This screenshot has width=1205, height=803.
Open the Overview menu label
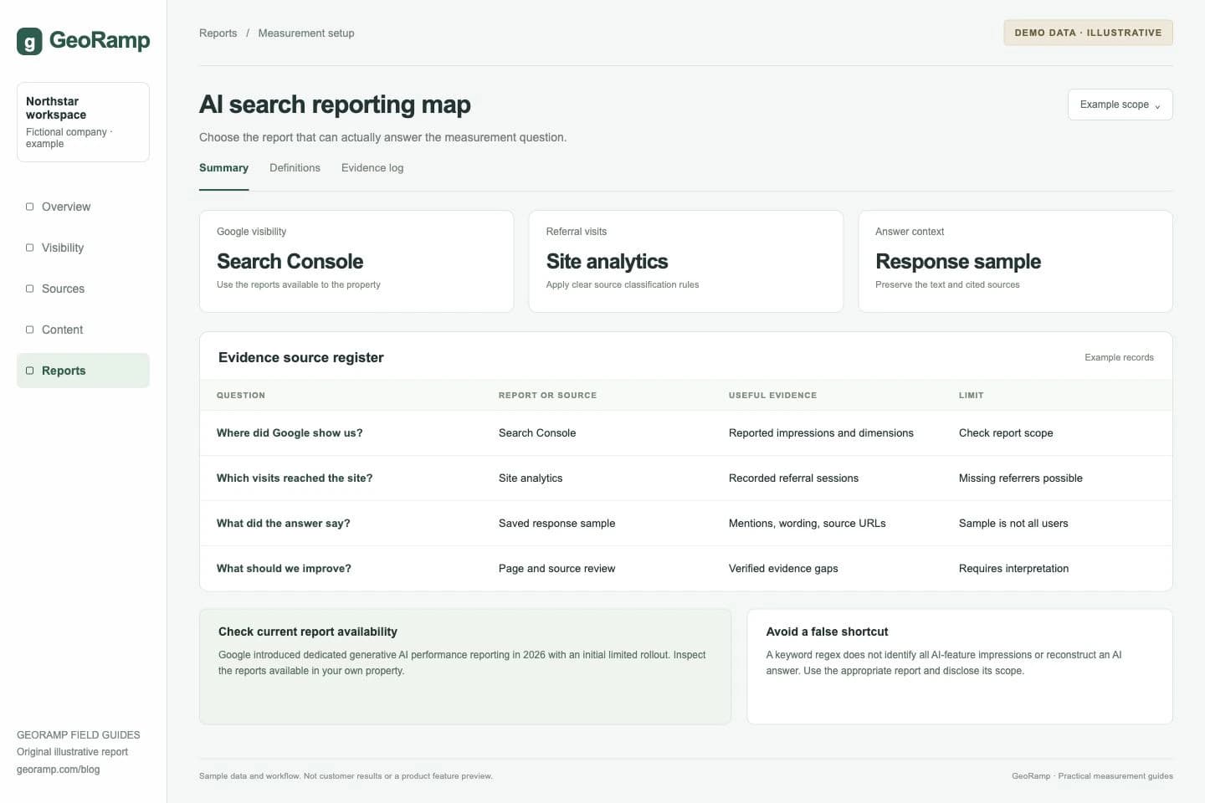tap(66, 207)
